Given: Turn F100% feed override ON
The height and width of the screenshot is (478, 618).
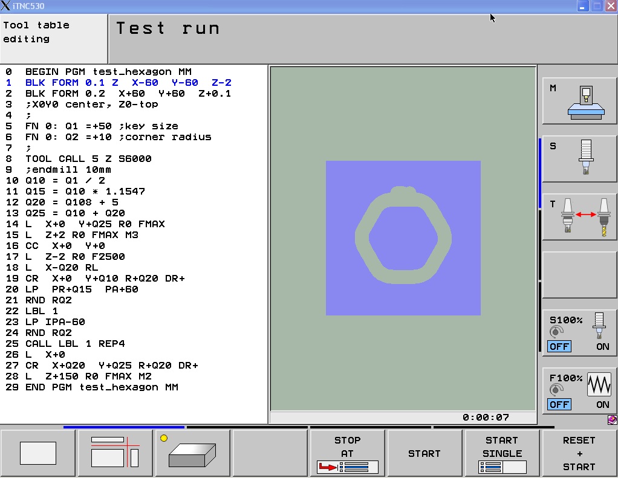Looking at the screenshot, I should (x=602, y=404).
